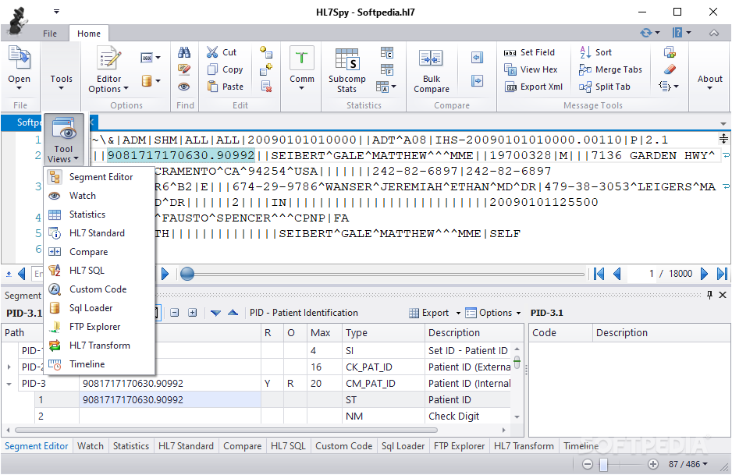
Task: Zoom out with the minus button
Action: point(588,464)
